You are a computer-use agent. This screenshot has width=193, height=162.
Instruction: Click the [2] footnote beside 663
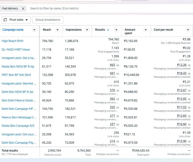pyautogui.click(x=118, y=65)
